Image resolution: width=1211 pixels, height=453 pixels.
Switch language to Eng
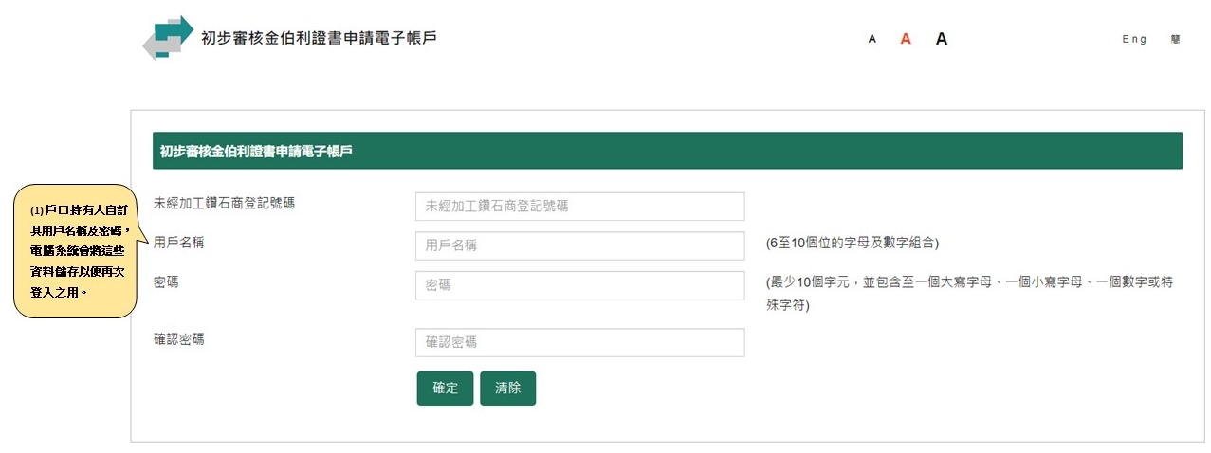[1134, 39]
